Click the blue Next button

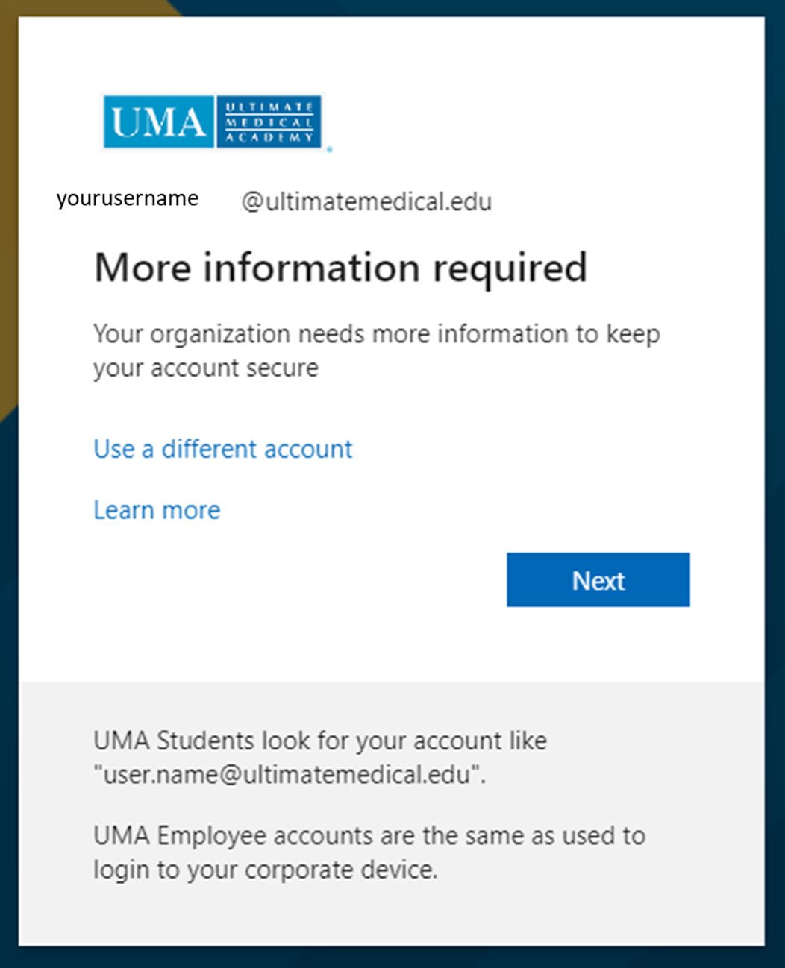tap(598, 579)
